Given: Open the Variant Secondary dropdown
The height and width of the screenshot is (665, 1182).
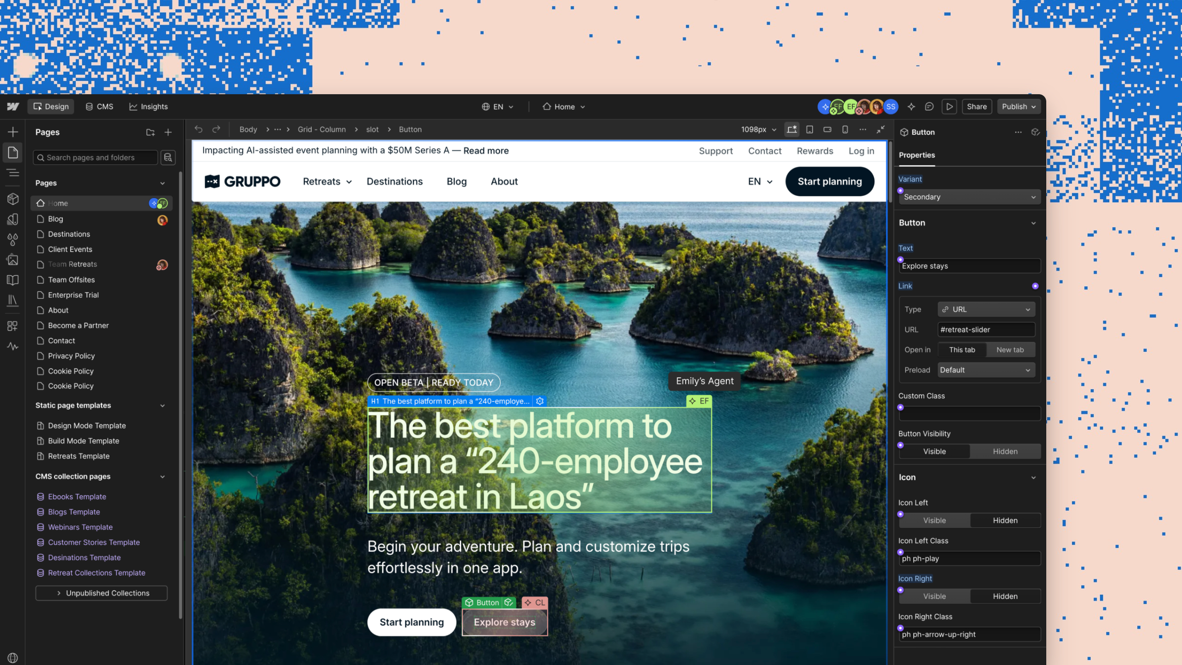Looking at the screenshot, I should 970,197.
